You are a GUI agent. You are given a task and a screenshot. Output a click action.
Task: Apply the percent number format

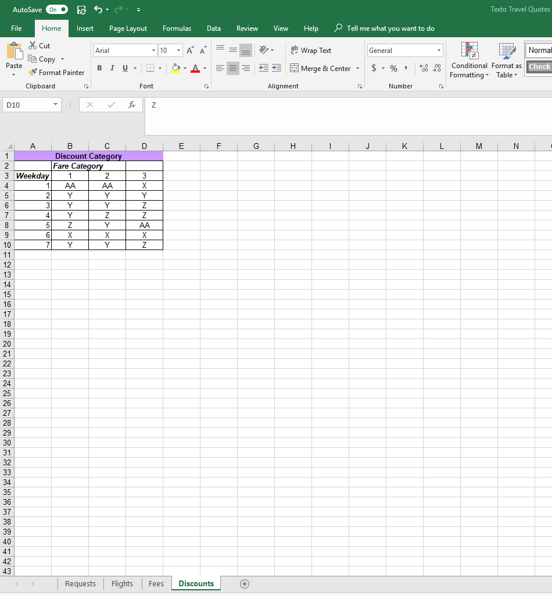tap(393, 68)
